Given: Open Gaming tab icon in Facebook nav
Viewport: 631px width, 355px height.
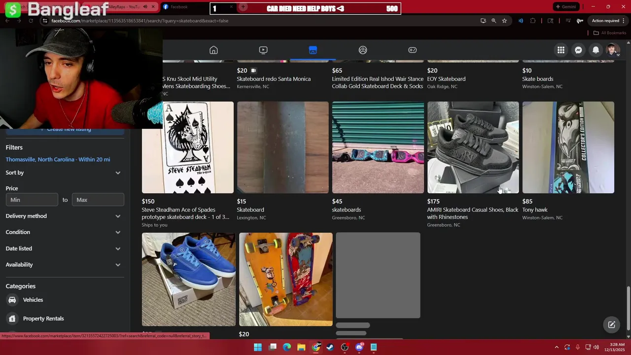Looking at the screenshot, I should coord(413,50).
